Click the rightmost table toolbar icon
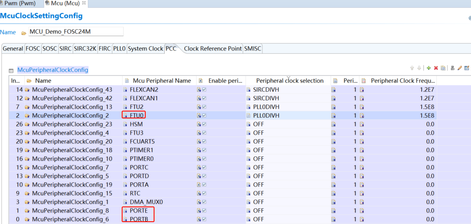471x224 pixels. 467,68
